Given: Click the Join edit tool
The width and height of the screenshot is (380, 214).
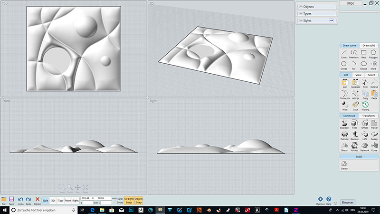Looking at the screenshot, I should point(345,84).
